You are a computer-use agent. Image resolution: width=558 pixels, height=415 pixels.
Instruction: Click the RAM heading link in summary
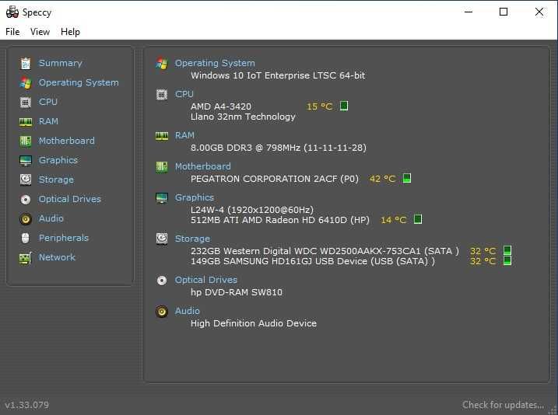[184, 135]
